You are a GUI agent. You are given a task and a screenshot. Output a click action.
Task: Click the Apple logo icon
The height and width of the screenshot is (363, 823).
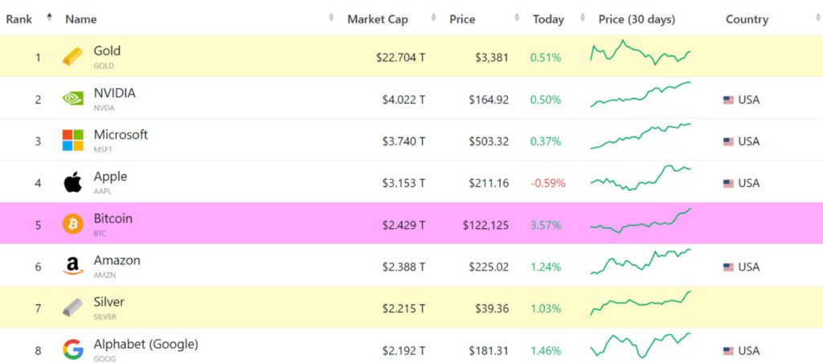pyautogui.click(x=72, y=182)
